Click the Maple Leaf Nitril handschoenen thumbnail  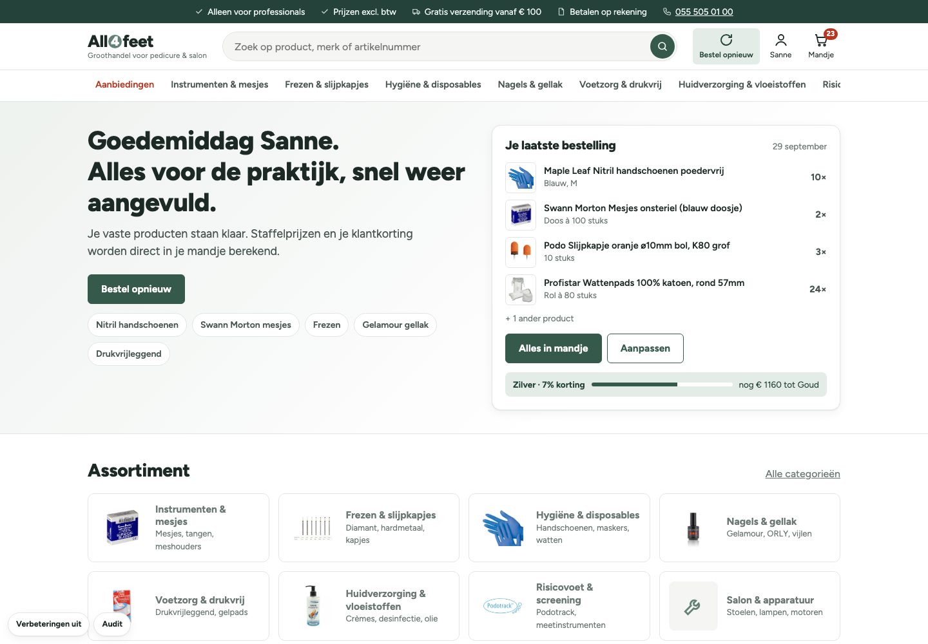coord(521,177)
